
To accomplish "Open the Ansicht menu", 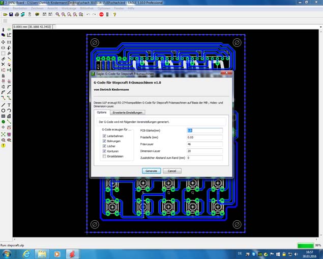I will (52, 8).
